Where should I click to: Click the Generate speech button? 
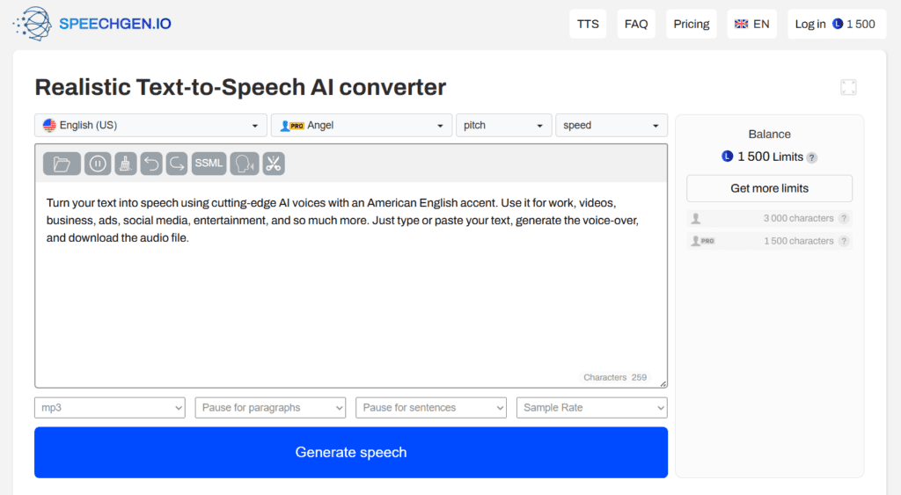(x=351, y=453)
